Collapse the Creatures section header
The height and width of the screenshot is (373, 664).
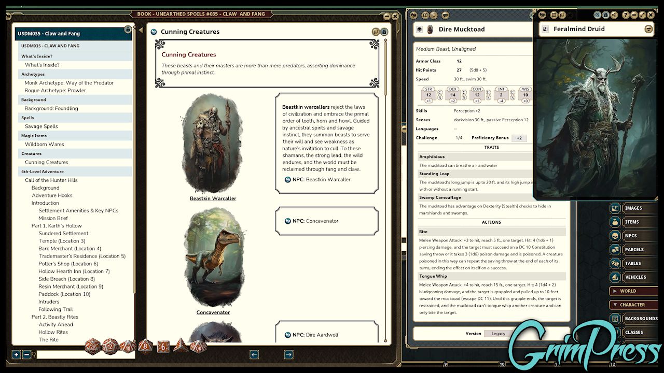point(75,153)
